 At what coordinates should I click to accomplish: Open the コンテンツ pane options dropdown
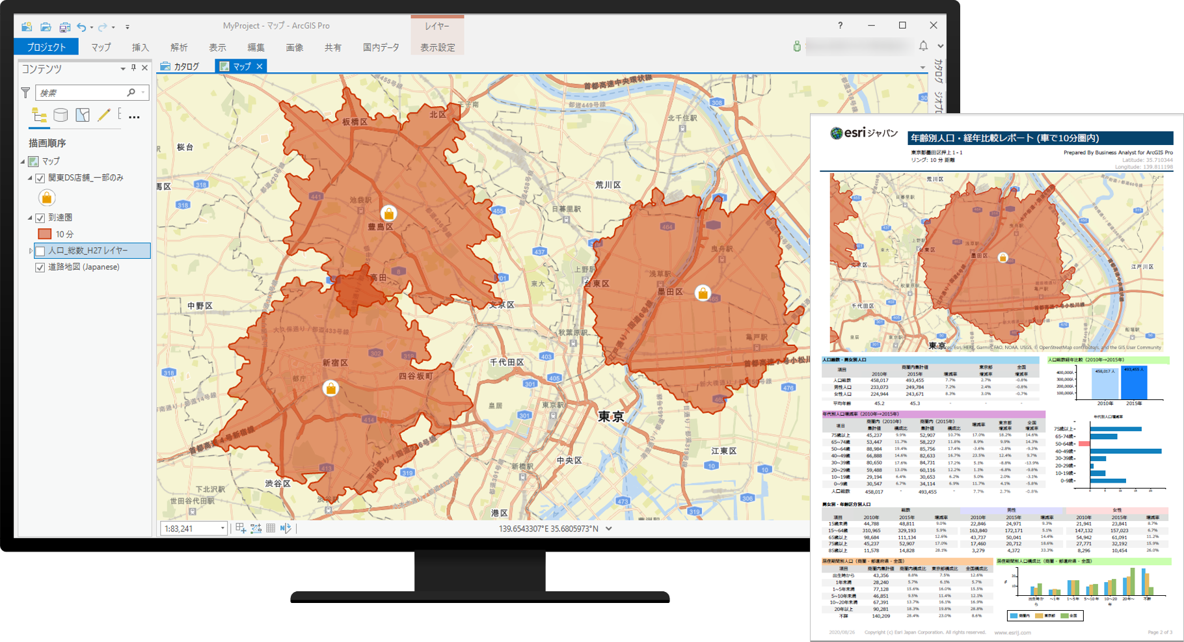(x=122, y=68)
